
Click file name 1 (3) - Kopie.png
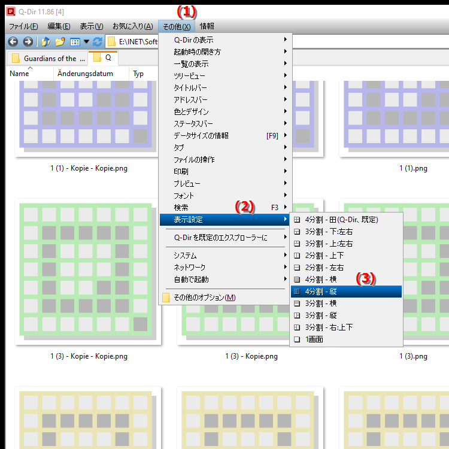[251, 356]
